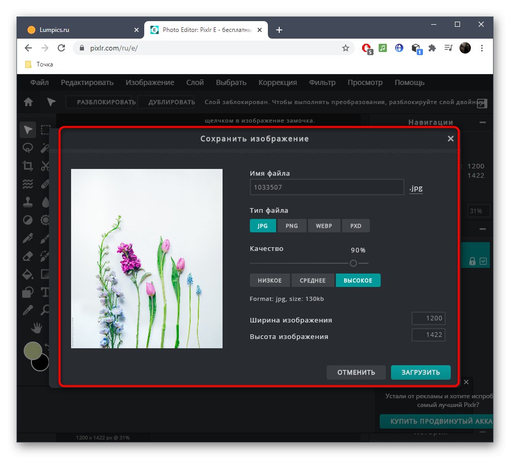The height and width of the screenshot is (459, 510).
Task: Select the Fill bucket tool
Action: click(28, 274)
